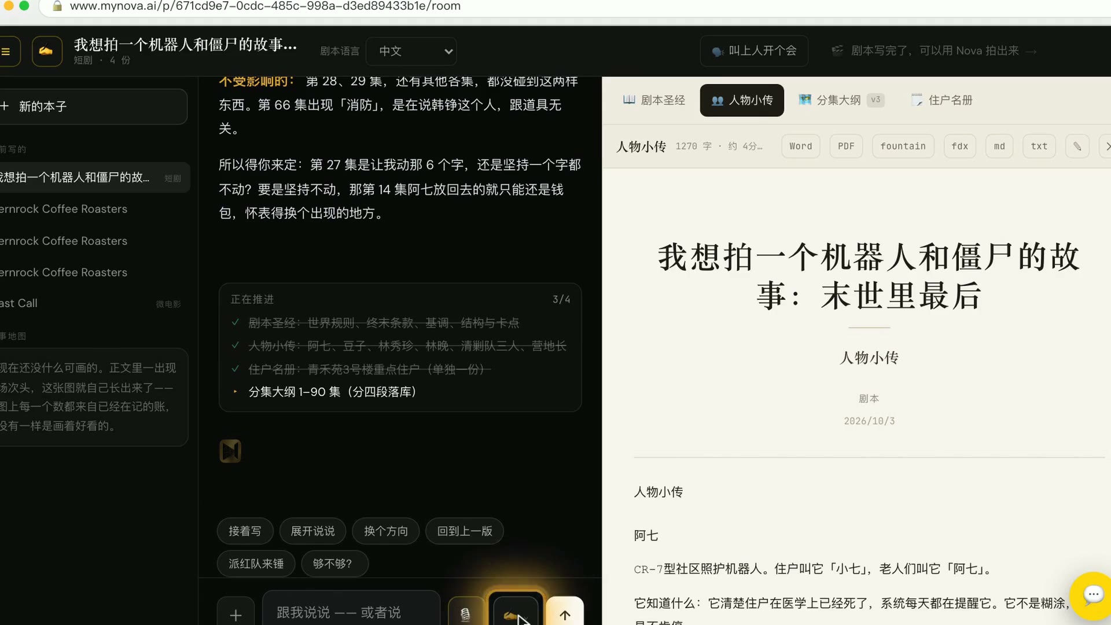
Task: Export as txt file
Action: [1039, 146]
